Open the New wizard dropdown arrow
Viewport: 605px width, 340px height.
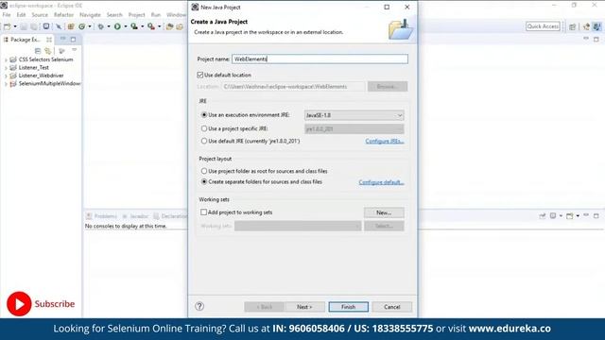15,26
